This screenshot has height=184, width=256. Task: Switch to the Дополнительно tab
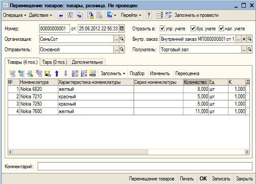[x=87, y=62]
